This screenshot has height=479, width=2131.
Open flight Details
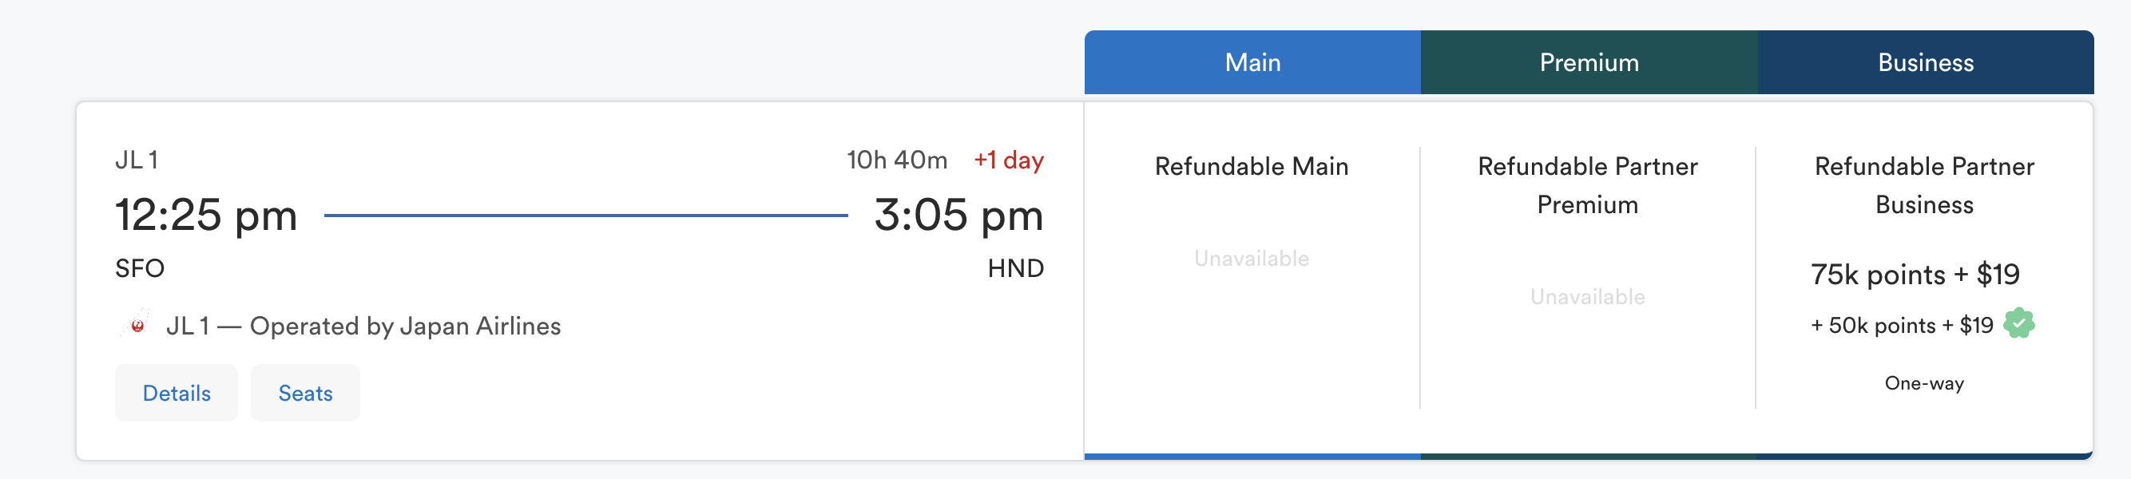pyautogui.click(x=177, y=393)
